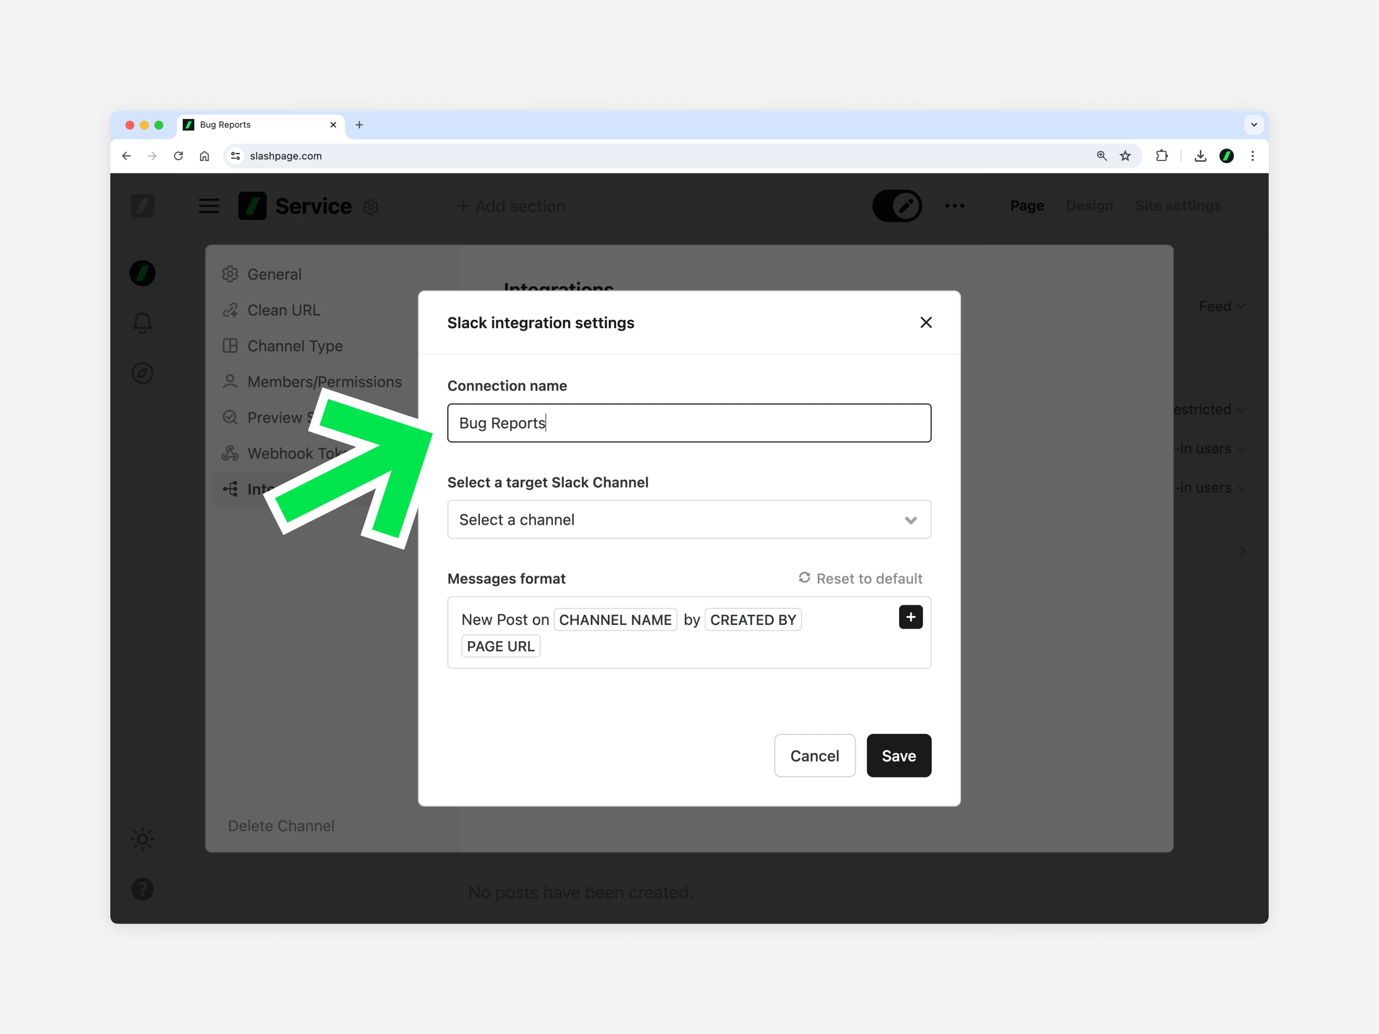Open a new browser tab
The height and width of the screenshot is (1034, 1379).
click(x=359, y=125)
